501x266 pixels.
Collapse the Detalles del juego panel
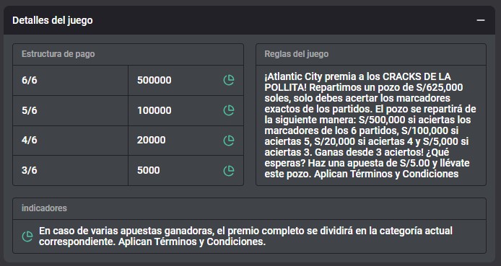[481, 20]
